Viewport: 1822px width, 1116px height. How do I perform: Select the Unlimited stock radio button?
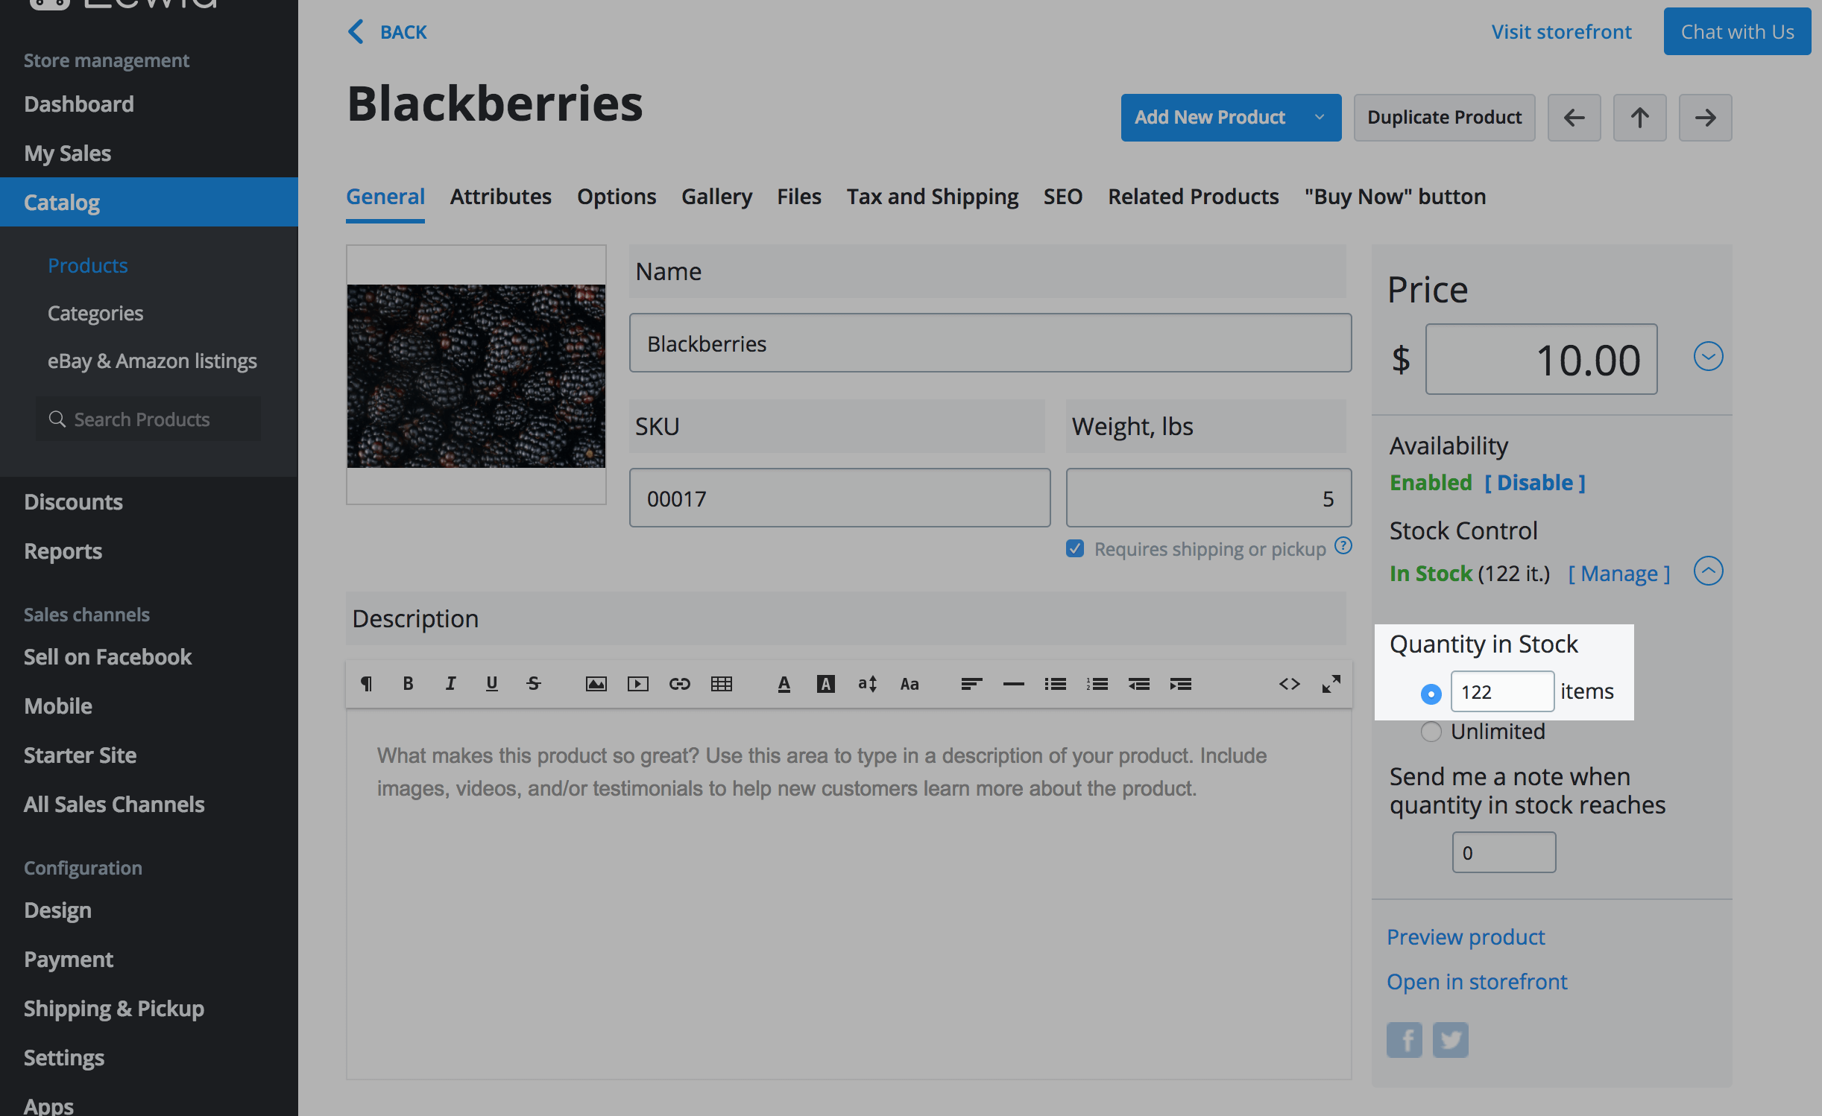[x=1431, y=732]
